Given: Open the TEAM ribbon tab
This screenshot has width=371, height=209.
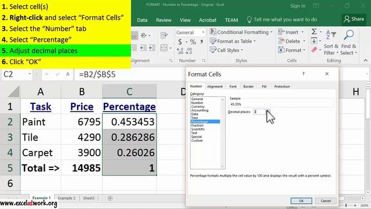Looking at the screenshot, I should 231,20.
